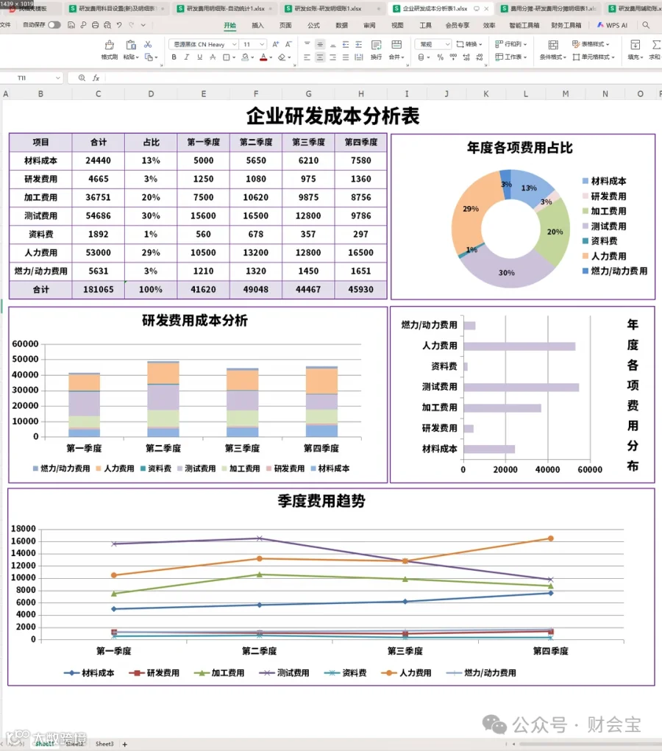Decrease font size with A- icon
This screenshot has width=662, height=751.
(288, 45)
